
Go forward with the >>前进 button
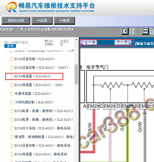pos(64,21)
